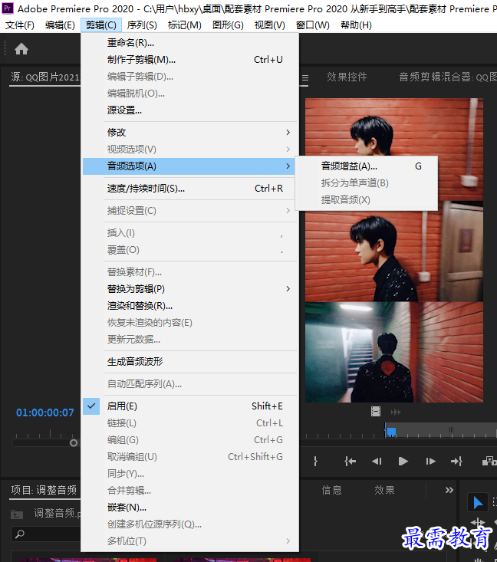
Task: Select 生成音频波形 menu item
Action: pyautogui.click(x=189, y=362)
